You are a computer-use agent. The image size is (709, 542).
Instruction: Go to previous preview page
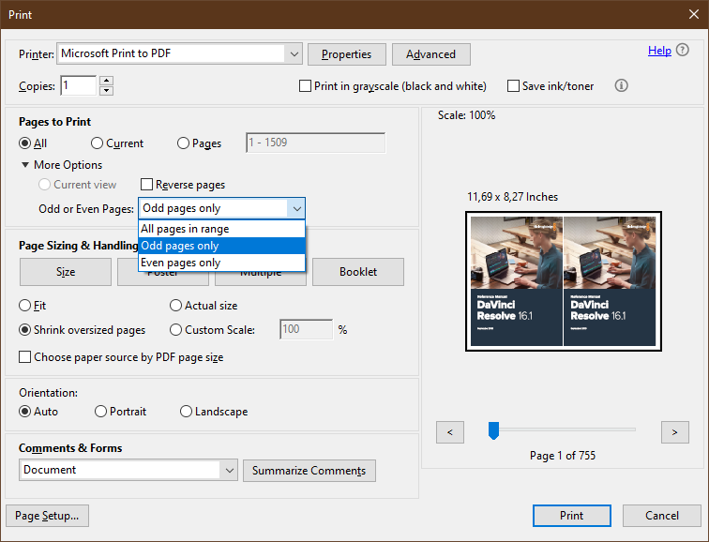450,432
